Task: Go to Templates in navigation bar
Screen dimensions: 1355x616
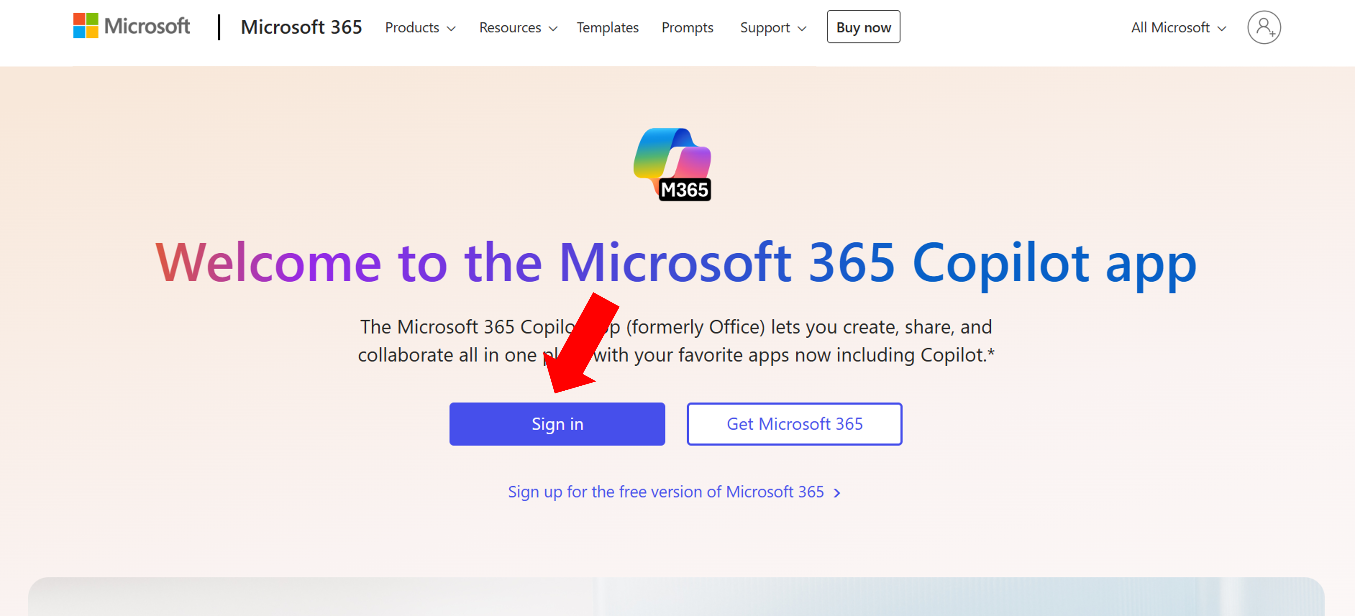Action: coord(607,27)
